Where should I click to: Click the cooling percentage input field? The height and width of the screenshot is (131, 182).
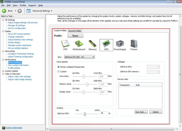104,113
